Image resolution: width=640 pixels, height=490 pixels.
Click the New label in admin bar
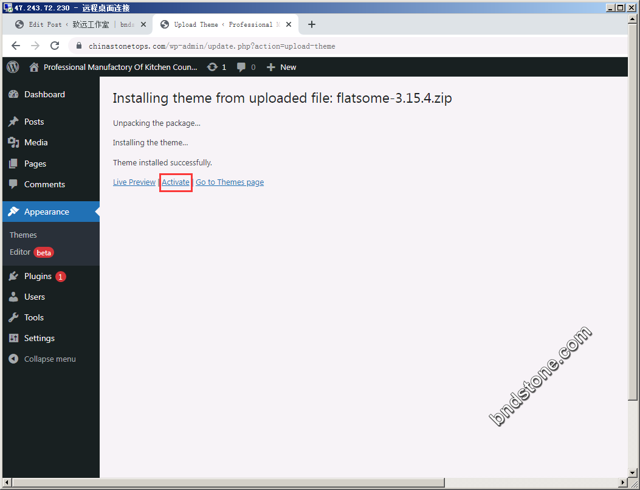coord(288,67)
